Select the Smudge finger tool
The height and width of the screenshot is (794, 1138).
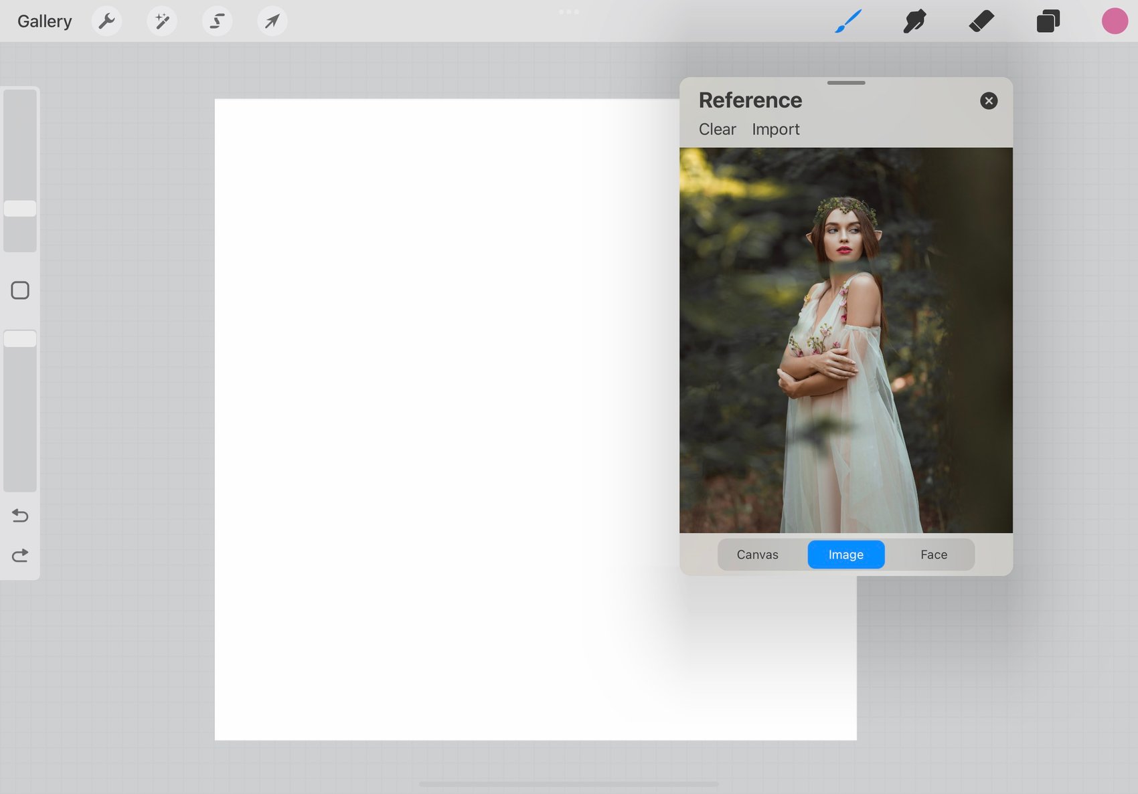[914, 21]
